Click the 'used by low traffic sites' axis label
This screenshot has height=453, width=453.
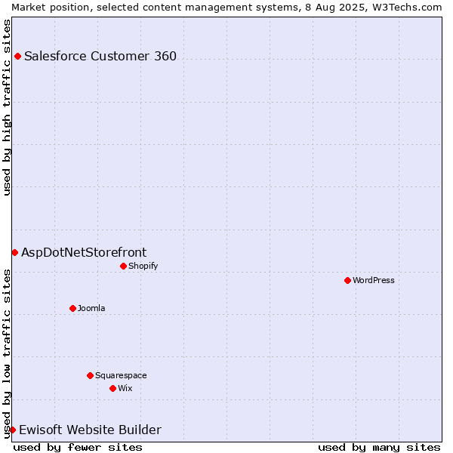tap(6, 354)
